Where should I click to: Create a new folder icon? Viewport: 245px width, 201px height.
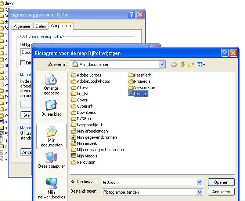pyautogui.click(x=191, y=64)
